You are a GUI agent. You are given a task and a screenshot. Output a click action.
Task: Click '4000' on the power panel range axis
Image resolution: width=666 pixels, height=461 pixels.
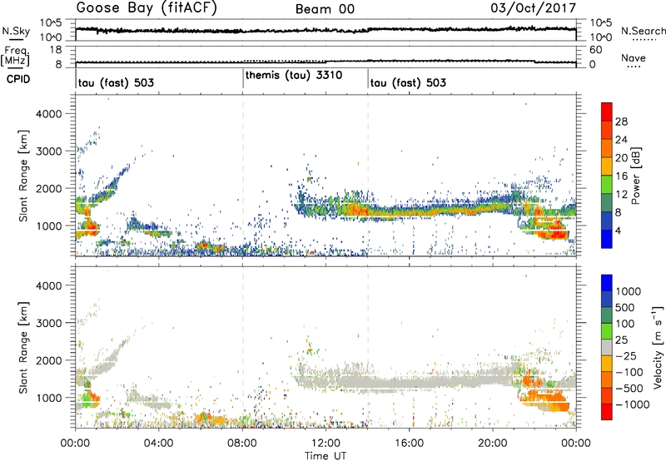pos(49,114)
